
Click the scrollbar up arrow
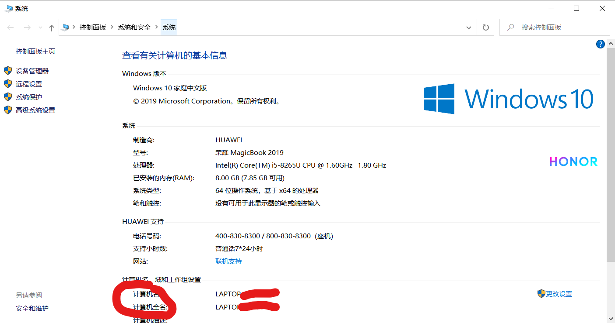click(610, 43)
